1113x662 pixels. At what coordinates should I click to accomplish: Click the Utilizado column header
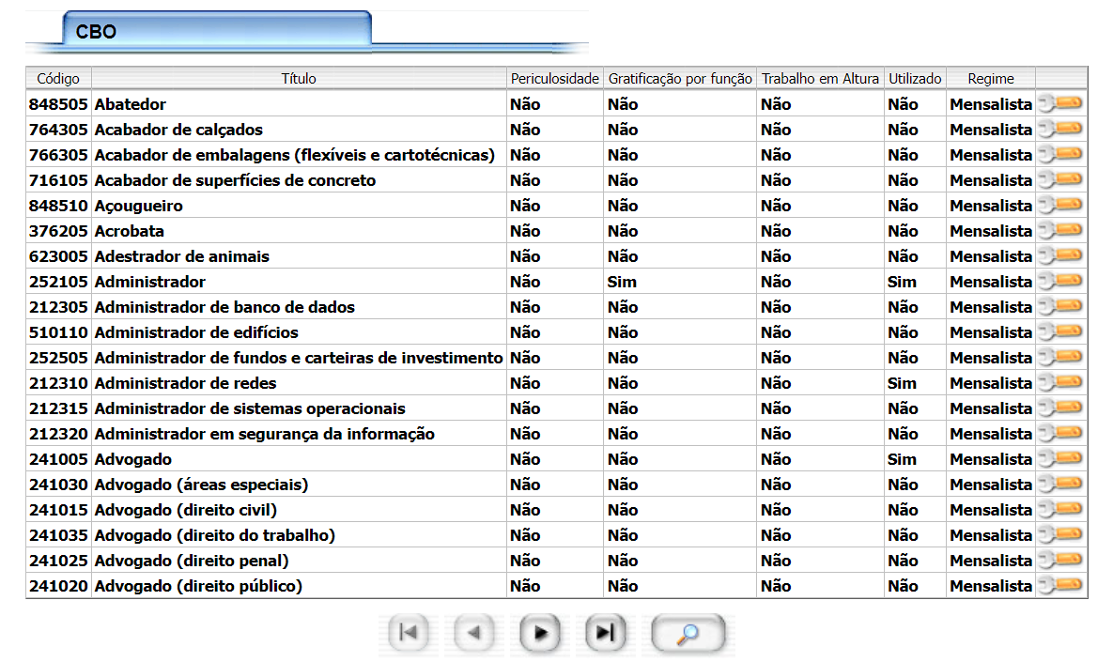(x=915, y=79)
